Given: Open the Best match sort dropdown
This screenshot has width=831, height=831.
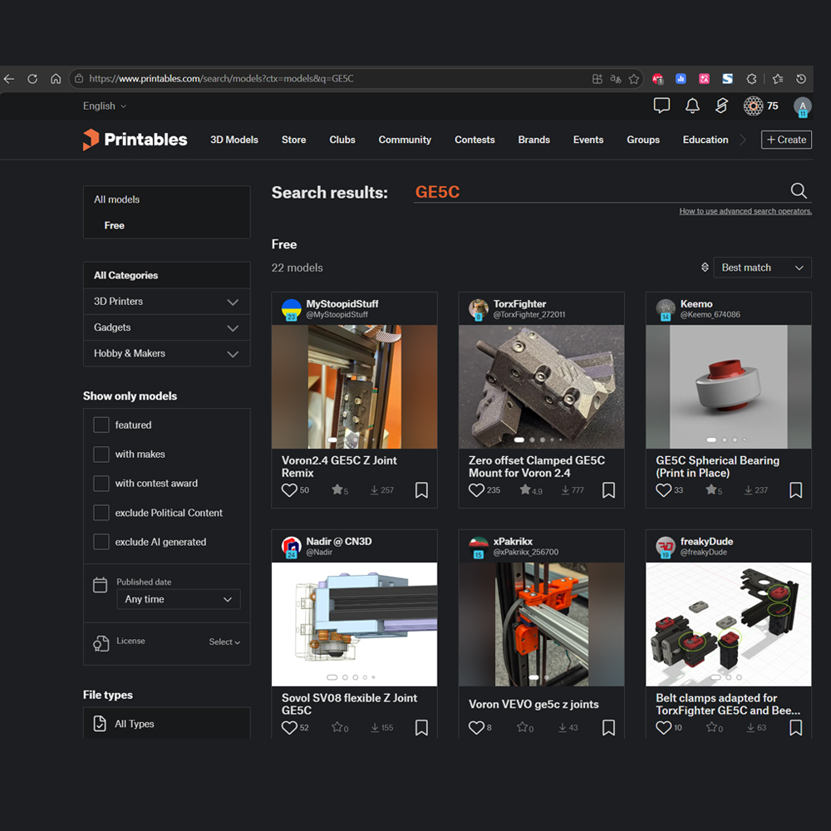Looking at the screenshot, I should pyautogui.click(x=762, y=268).
